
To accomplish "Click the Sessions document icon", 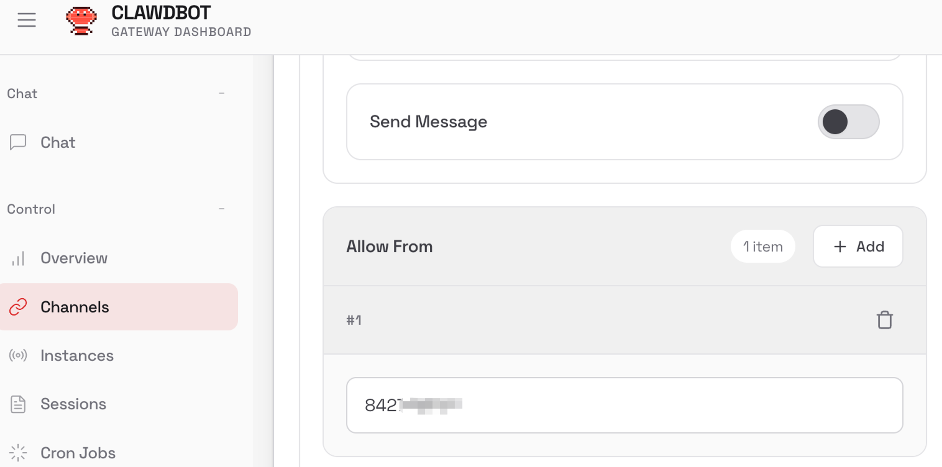I will point(18,404).
